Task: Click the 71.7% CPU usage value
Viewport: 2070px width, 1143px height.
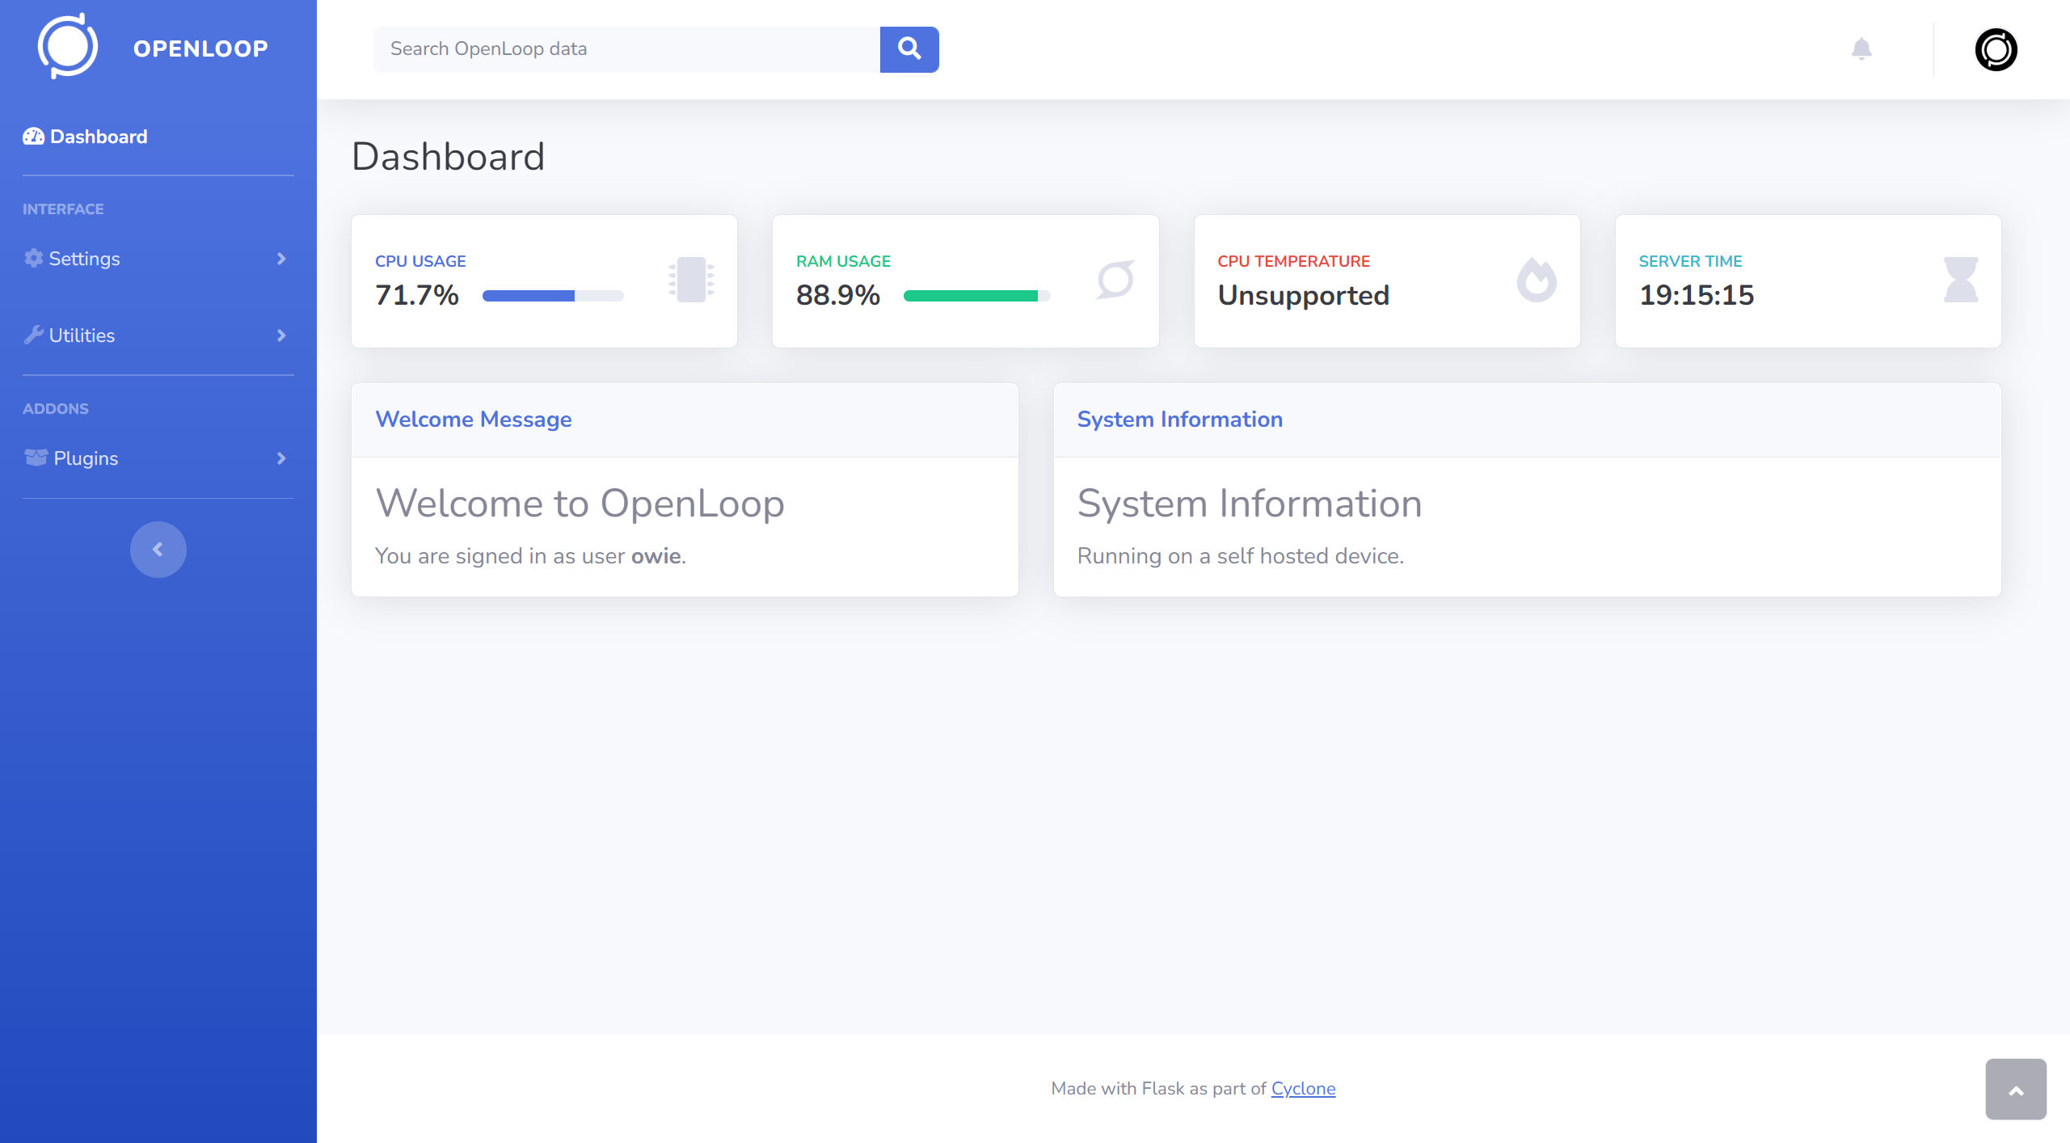Action: coord(417,295)
